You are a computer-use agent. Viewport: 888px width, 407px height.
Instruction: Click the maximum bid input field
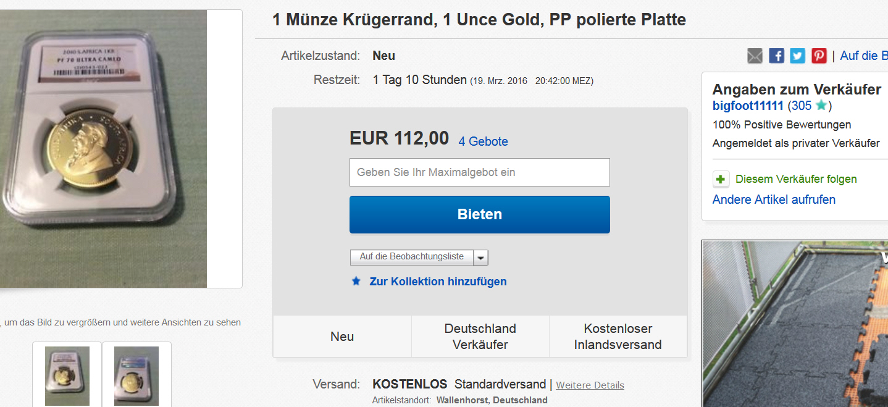(479, 172)
